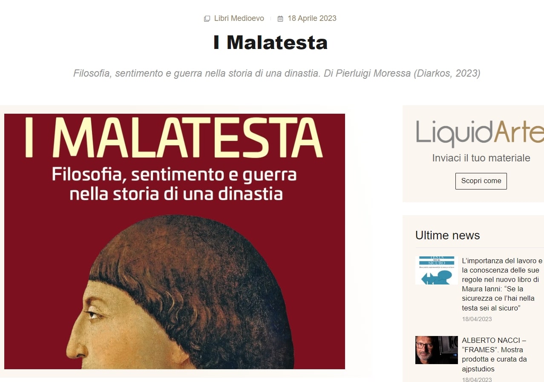This screenshot has width=544, height=382.
Task: Open the Testa nel Sicuro book thumbnail
Action: tap(437, 270)
